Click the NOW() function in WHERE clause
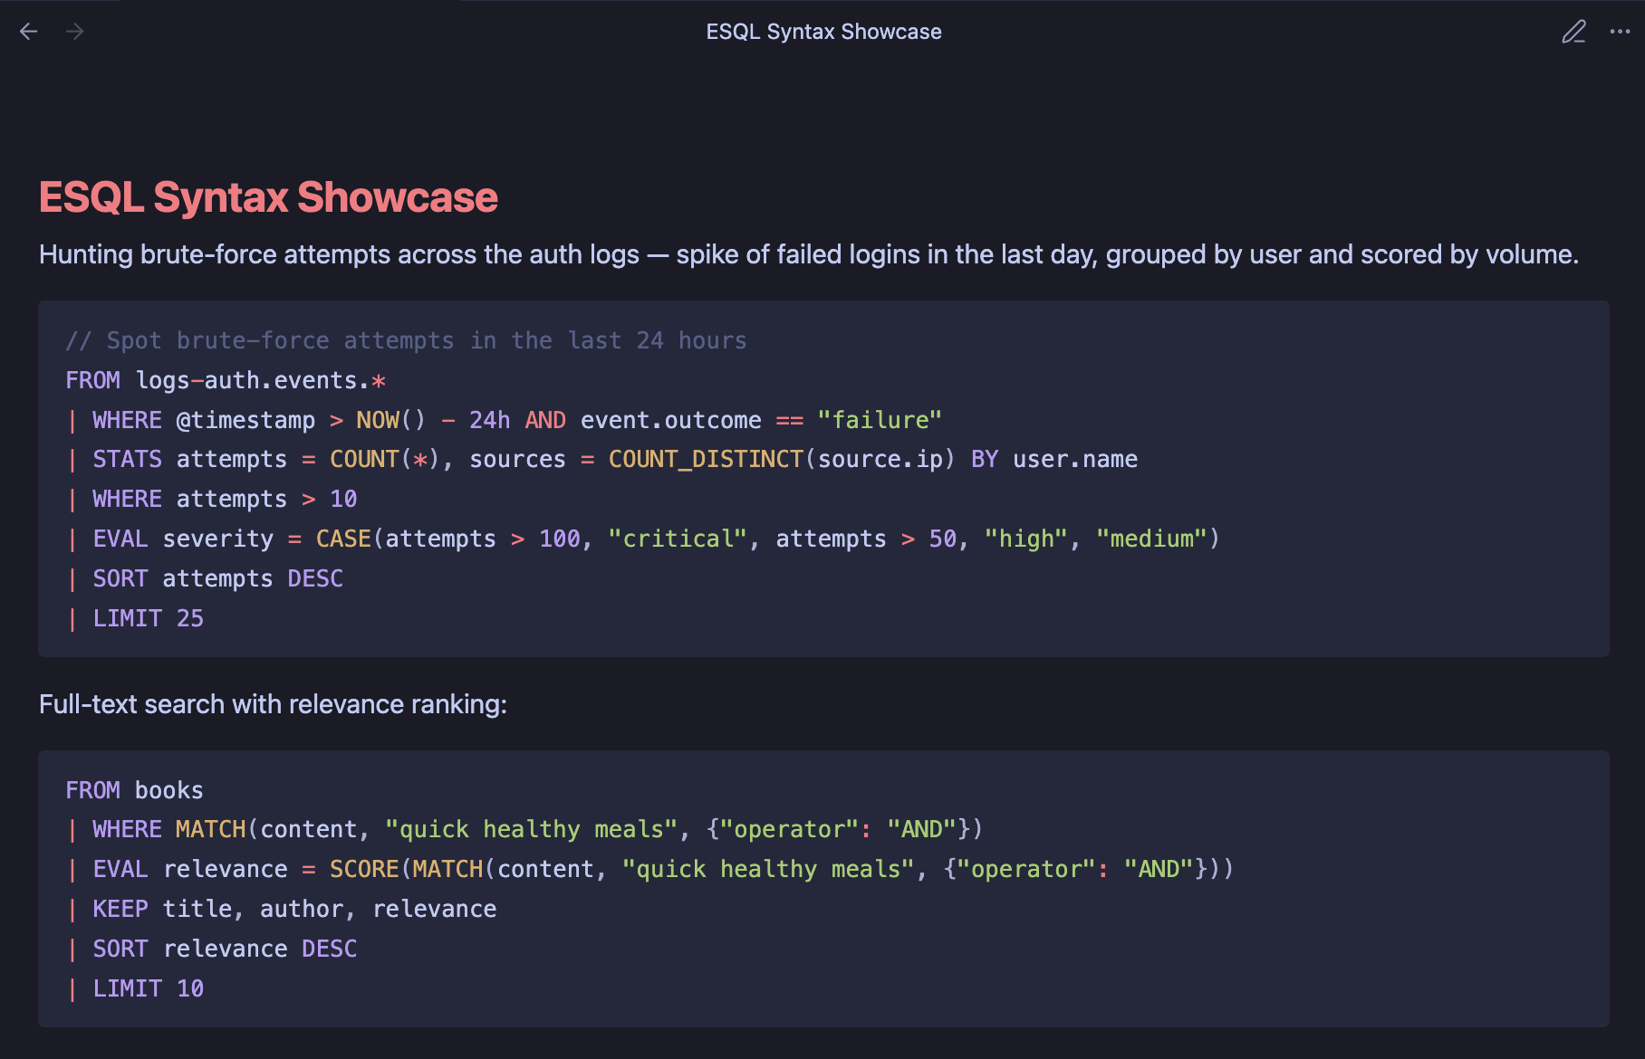 390,420
